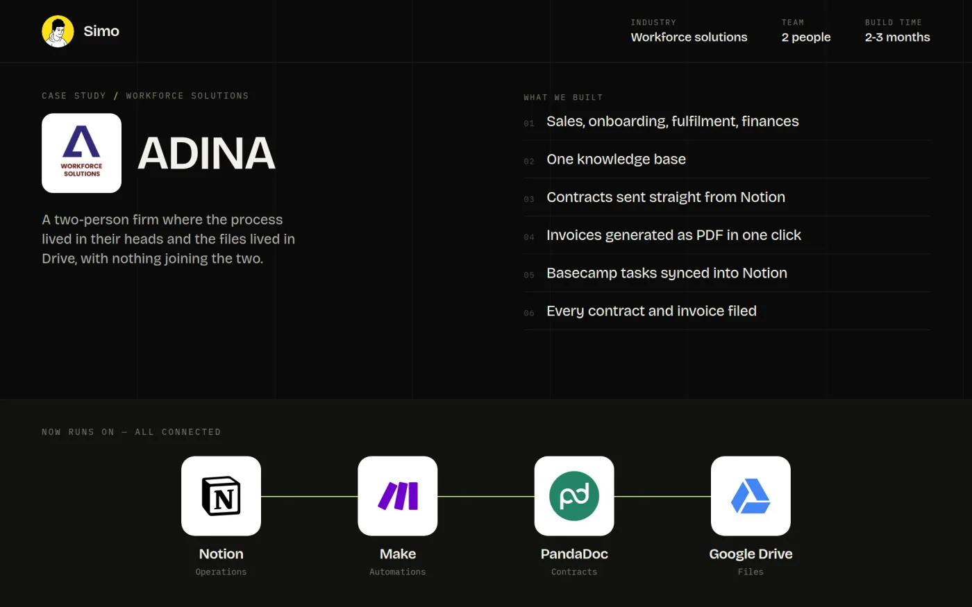Viewport: 972px width, 607px height.
Task: Click the Simo avatar logo
Action: (x=58, y=31)
